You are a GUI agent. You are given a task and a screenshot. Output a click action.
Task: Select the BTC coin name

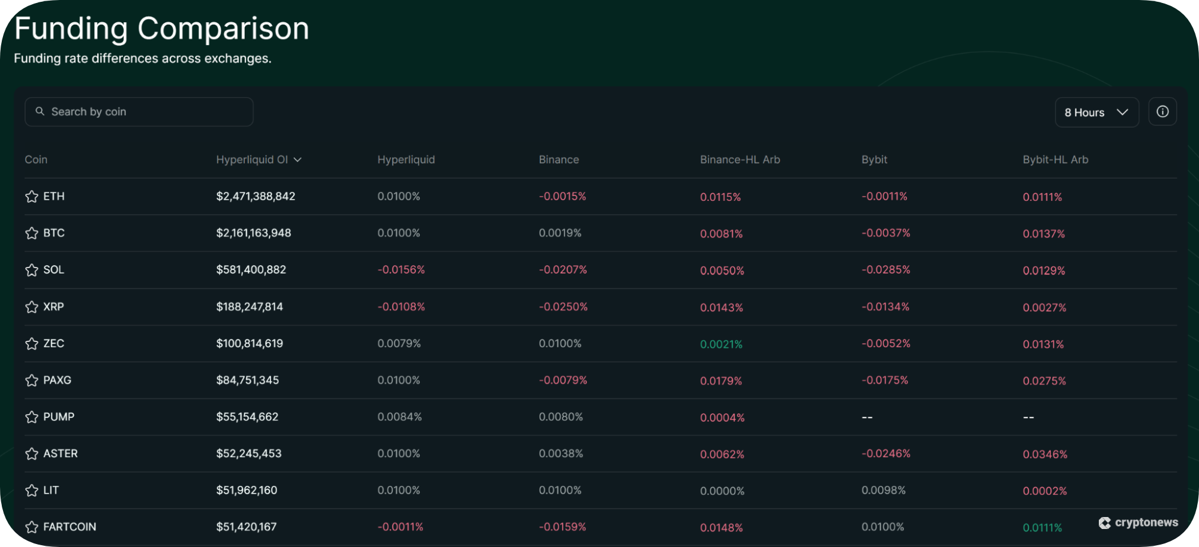(x=54, y=233)
